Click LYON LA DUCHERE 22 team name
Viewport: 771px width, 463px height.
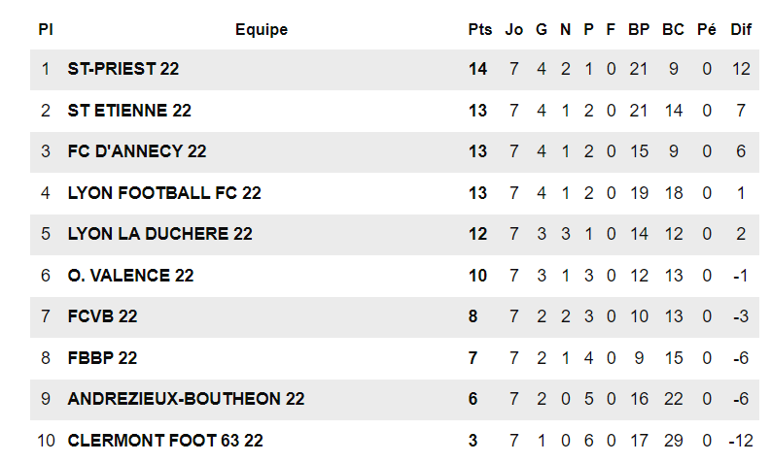point(159,234)
